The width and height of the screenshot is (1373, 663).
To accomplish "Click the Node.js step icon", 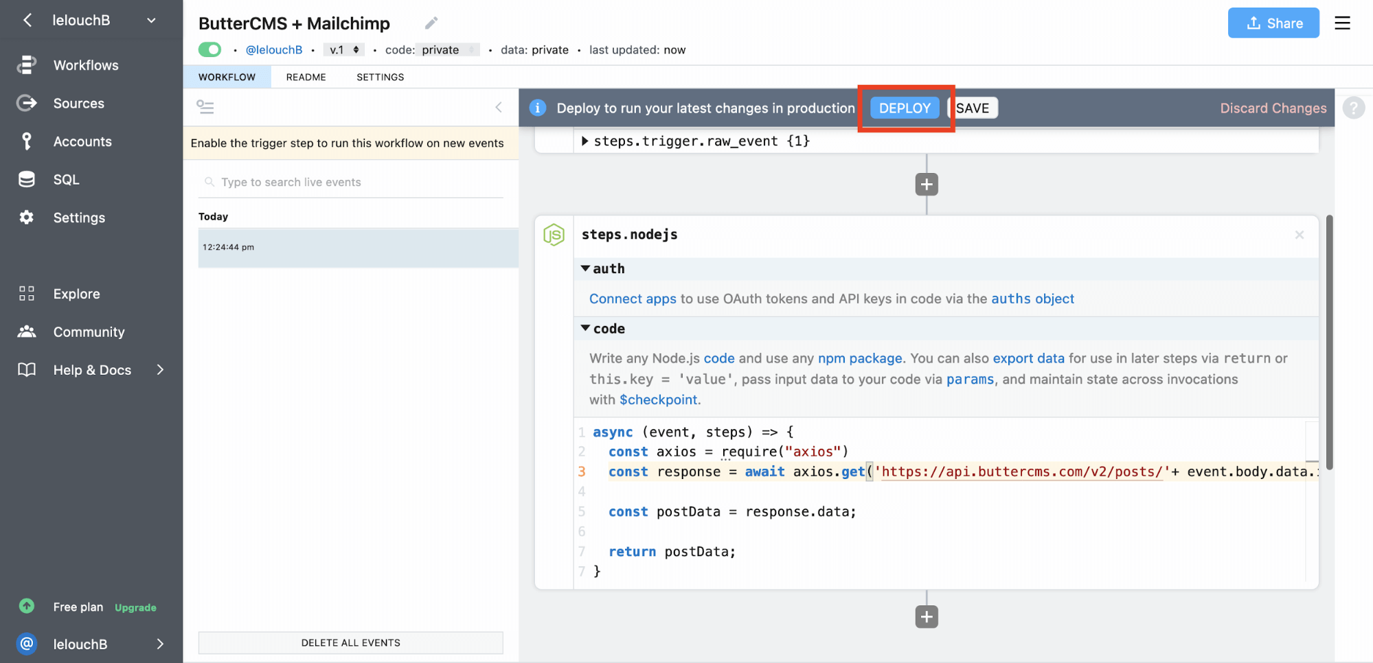I will coord(554,235).
